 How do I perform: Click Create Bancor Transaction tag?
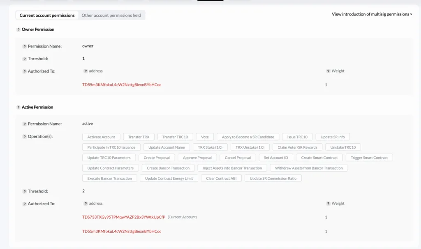point(168,168)
